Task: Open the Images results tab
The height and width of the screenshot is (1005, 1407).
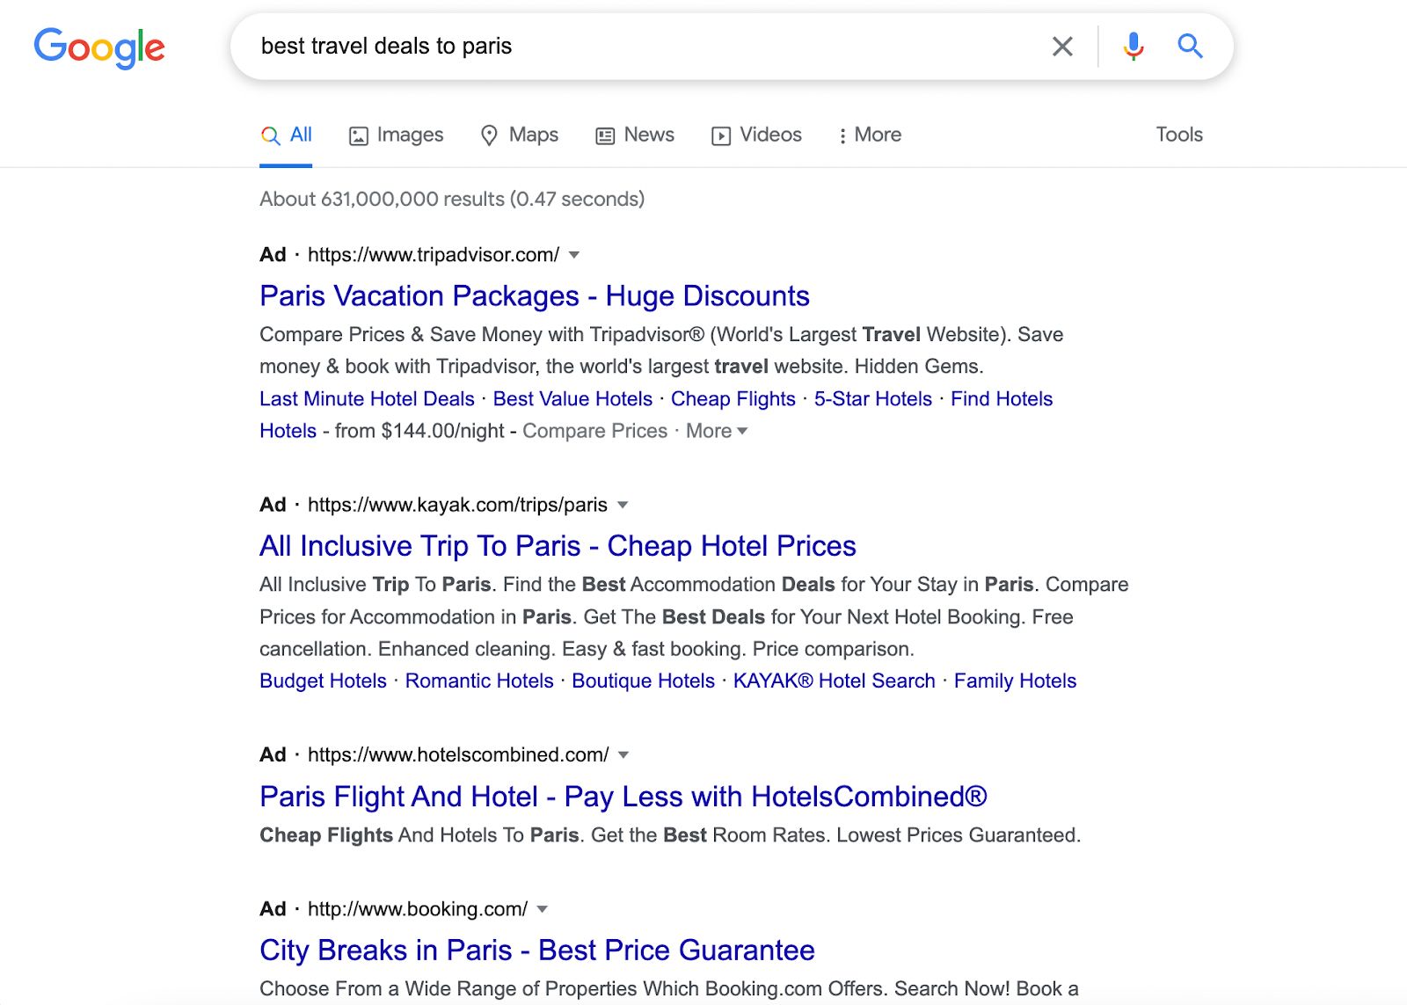Action: click(397, 135)
